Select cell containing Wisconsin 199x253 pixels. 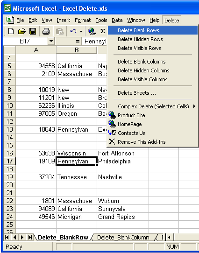pyautogui.click(x=77, y=153)
